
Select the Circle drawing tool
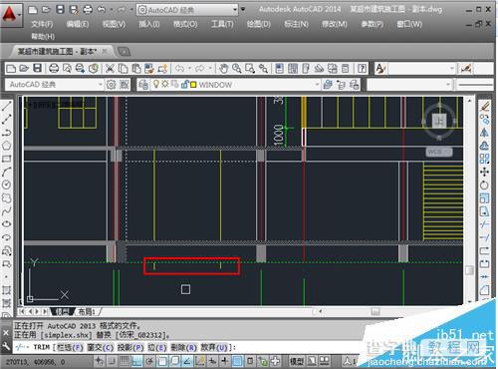point(6,184)
